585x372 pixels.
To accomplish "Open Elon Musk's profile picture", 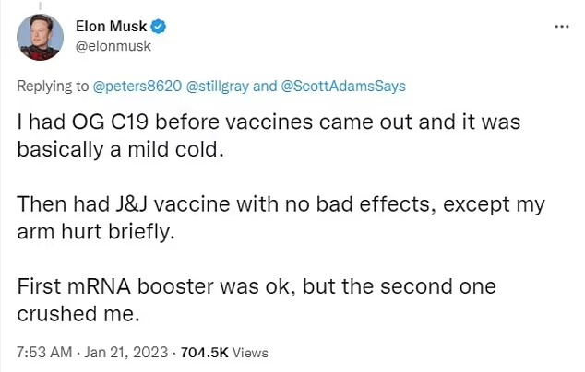I will [x=42, y=38].
